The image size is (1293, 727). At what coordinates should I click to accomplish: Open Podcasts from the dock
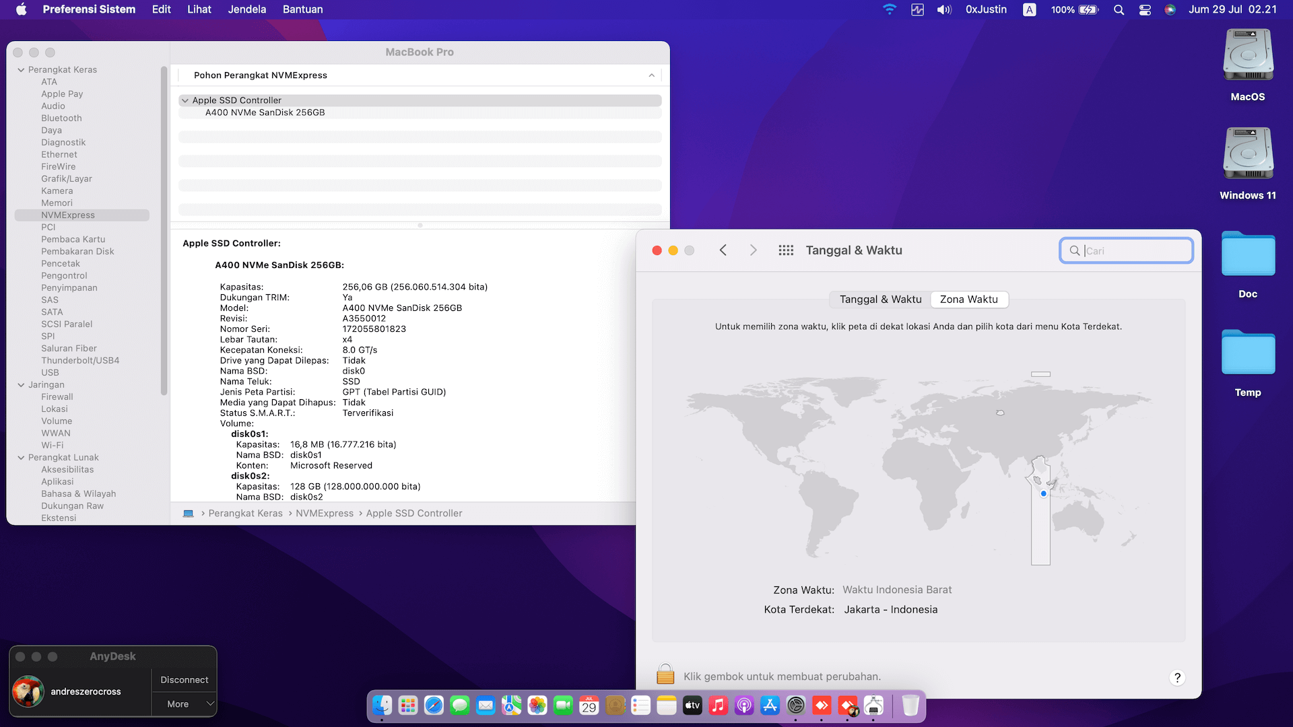[744, 705]
